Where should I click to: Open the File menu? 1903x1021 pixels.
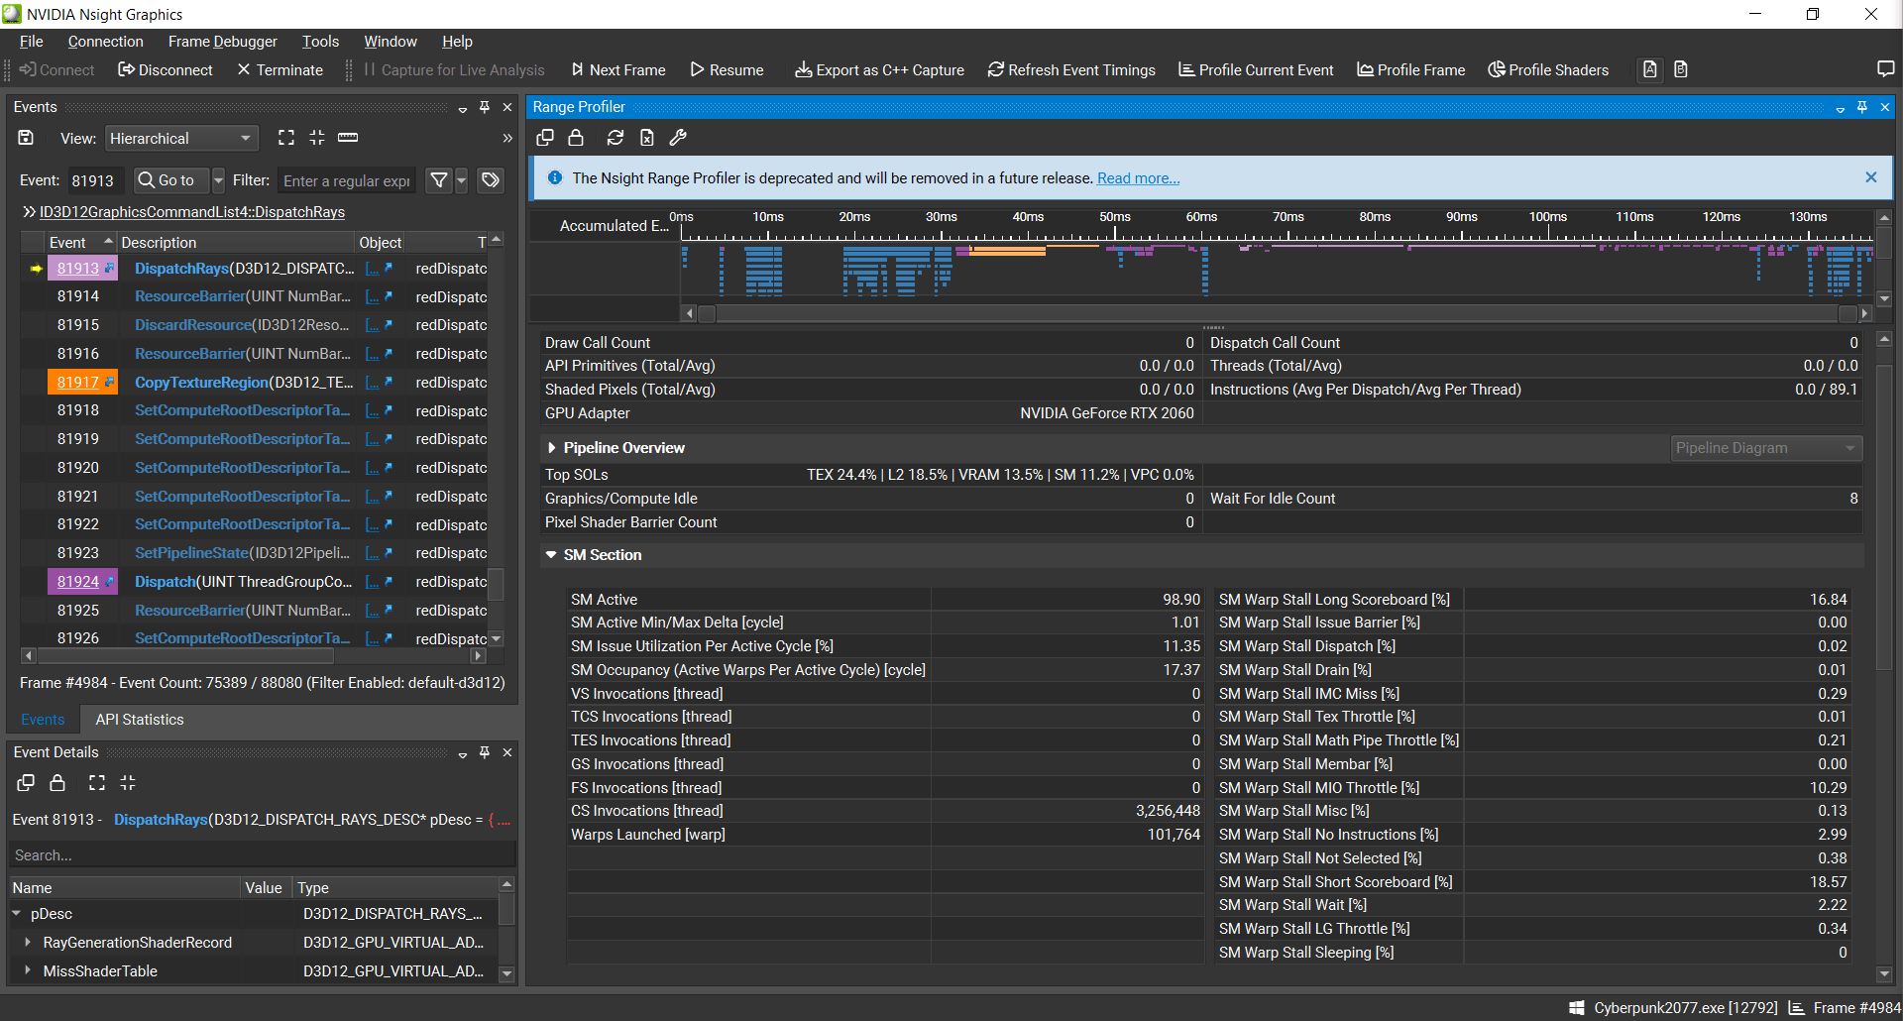pyautogui.click(x=32, y=42)
